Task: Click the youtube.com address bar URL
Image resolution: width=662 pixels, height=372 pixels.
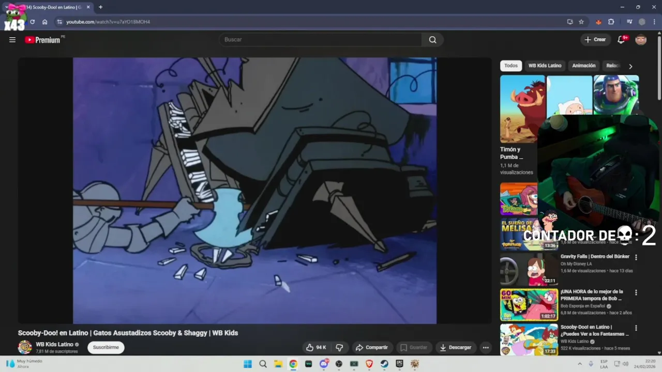Action: coord(108,22)
